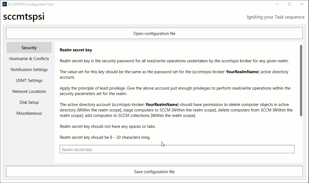The image size is (309, 183).
Task: Click the 'SCCMTSPSI Configuration Tool' title bar text
Action: 31,4
